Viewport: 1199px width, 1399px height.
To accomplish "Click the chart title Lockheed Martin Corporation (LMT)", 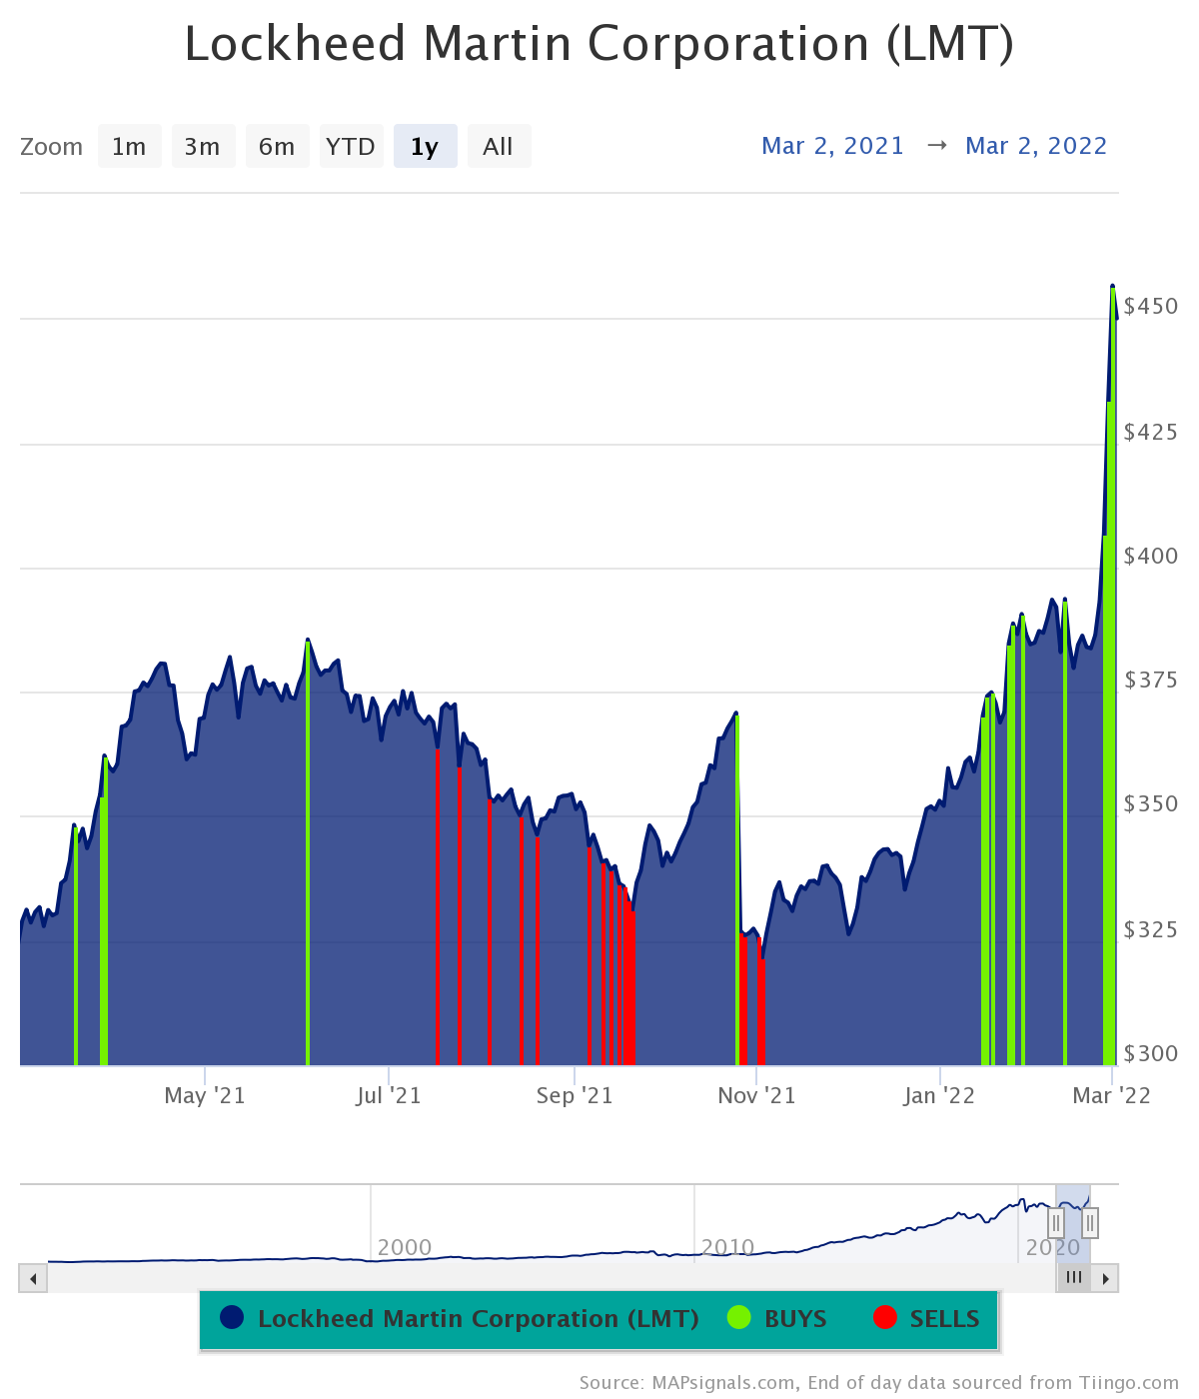I will pos(599,44).
